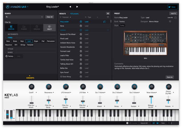Select the Pad type tag
This screenshot has width=182, height=129.
[x=43, y=41]
